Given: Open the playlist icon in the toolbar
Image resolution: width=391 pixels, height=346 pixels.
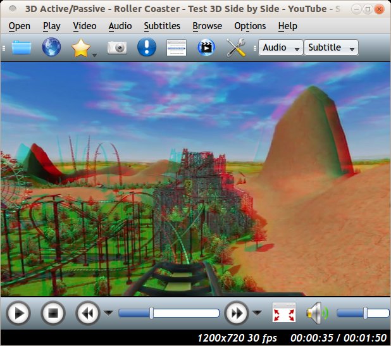Looking at the screenshot, I should click(177, 47).
